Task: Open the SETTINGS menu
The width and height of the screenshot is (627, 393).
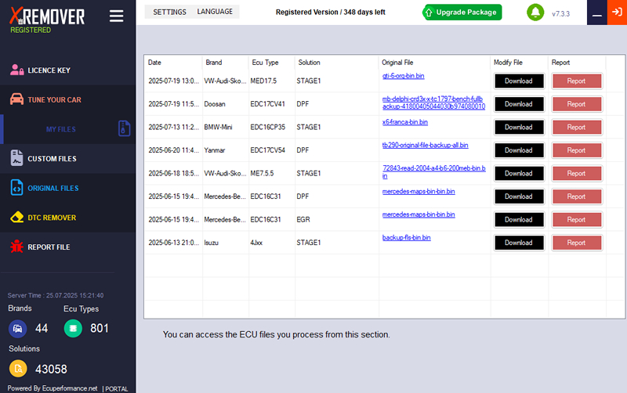Action: coord(169,12)
